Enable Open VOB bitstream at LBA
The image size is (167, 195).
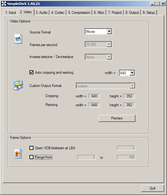pos(31,148)
